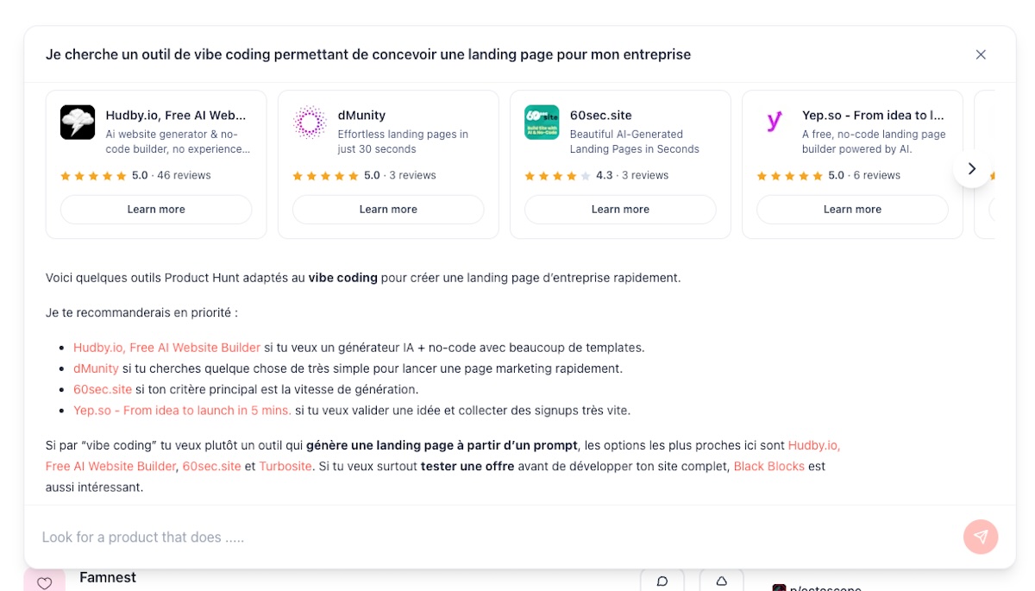Open comments icon on Famnest row
This screenshot has height=591, width=1035.
click(x=662, y=582)
